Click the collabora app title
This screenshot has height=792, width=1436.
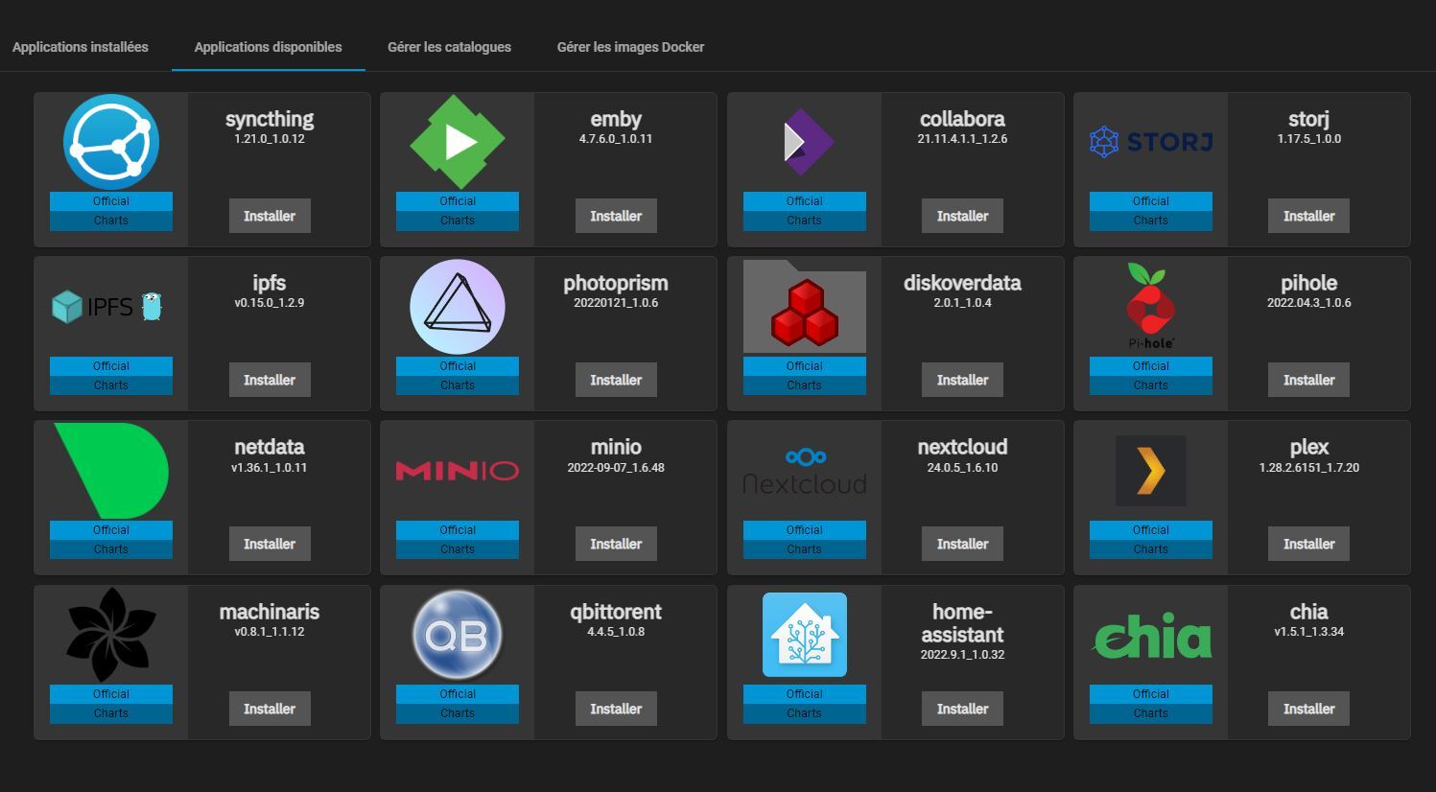click(962, 119)
